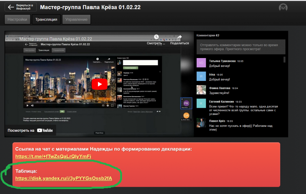The width and height of the screenshot is (306, 194).
Task: Open the video on YouTube via Посмотреть на YouTube
Action: pos(30,131)
